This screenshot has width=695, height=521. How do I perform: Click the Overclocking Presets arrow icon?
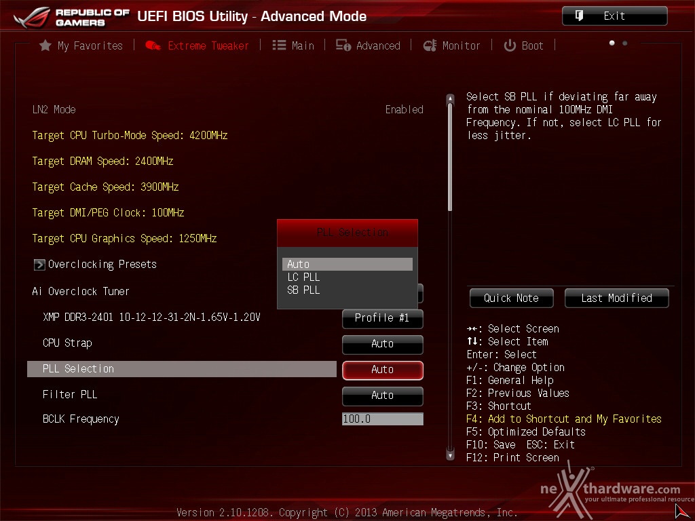pyautogui.click(x=39, y=265)
